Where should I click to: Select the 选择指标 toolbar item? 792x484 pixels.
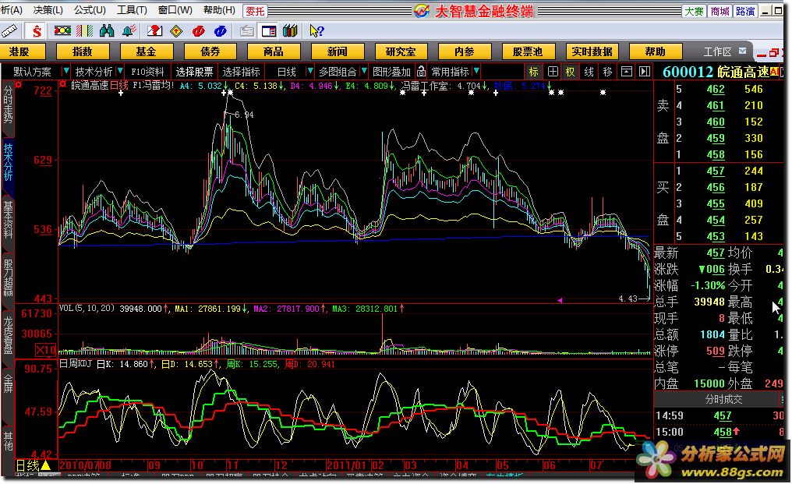point(241,72)
